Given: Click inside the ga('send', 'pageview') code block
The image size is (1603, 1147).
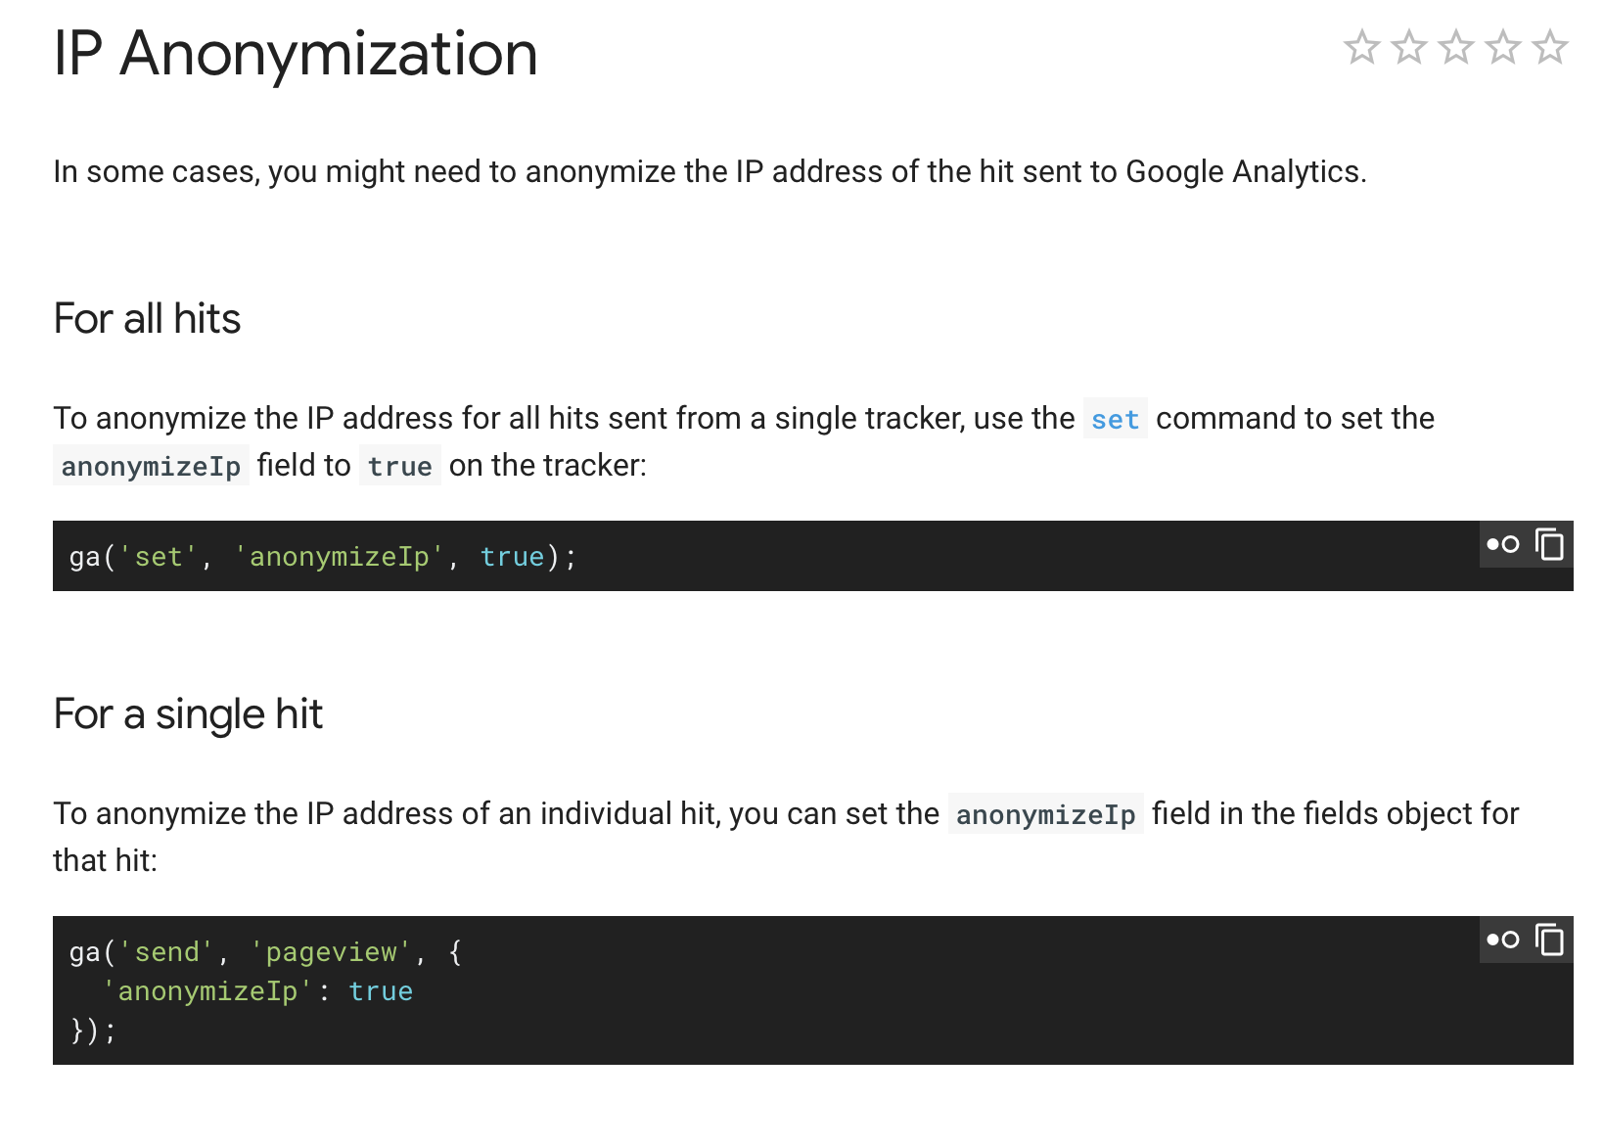Looking at the screenshot, I should [x=813, y=990].
